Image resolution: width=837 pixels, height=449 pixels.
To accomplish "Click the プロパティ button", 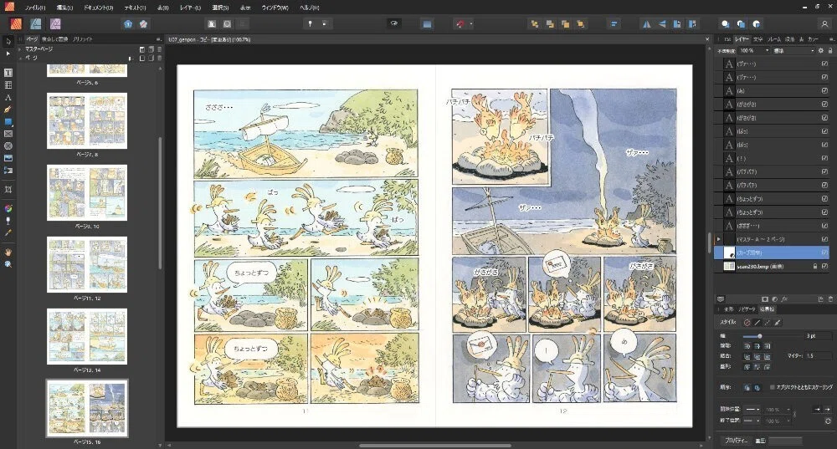I will (x=736, y=441).
